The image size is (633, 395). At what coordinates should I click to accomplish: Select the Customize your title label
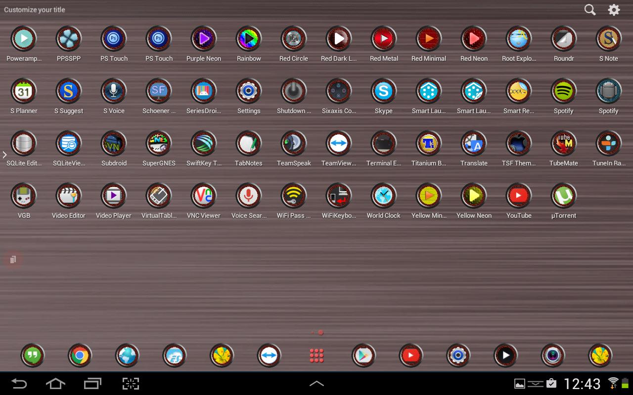35,9
